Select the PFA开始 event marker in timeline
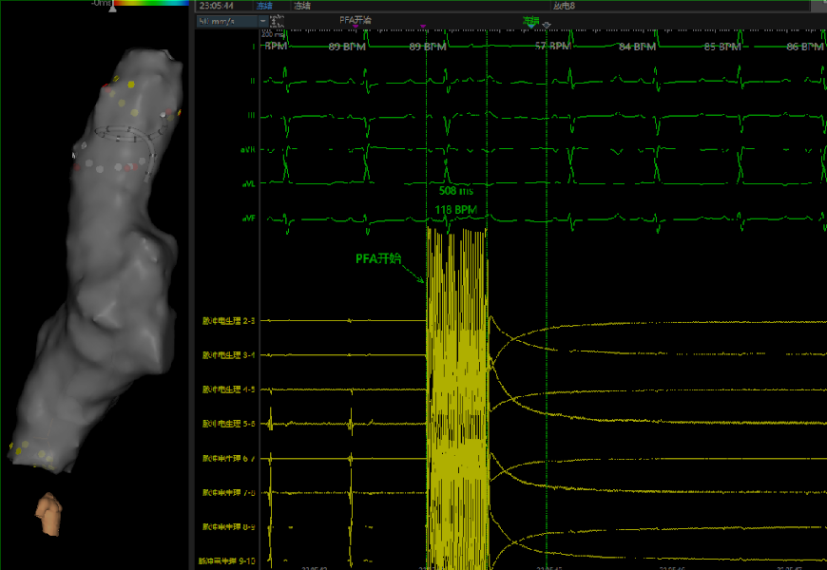827x570 pixels. [356, 19]
